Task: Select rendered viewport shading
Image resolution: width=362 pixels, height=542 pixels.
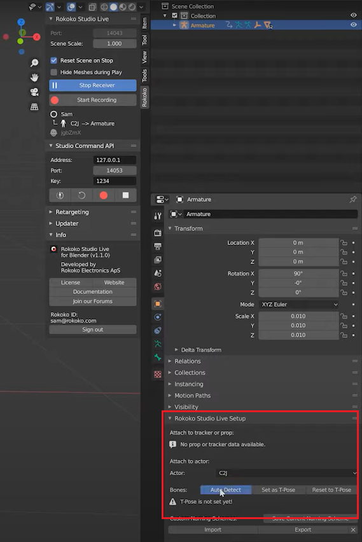Action: tap(132, 6)
